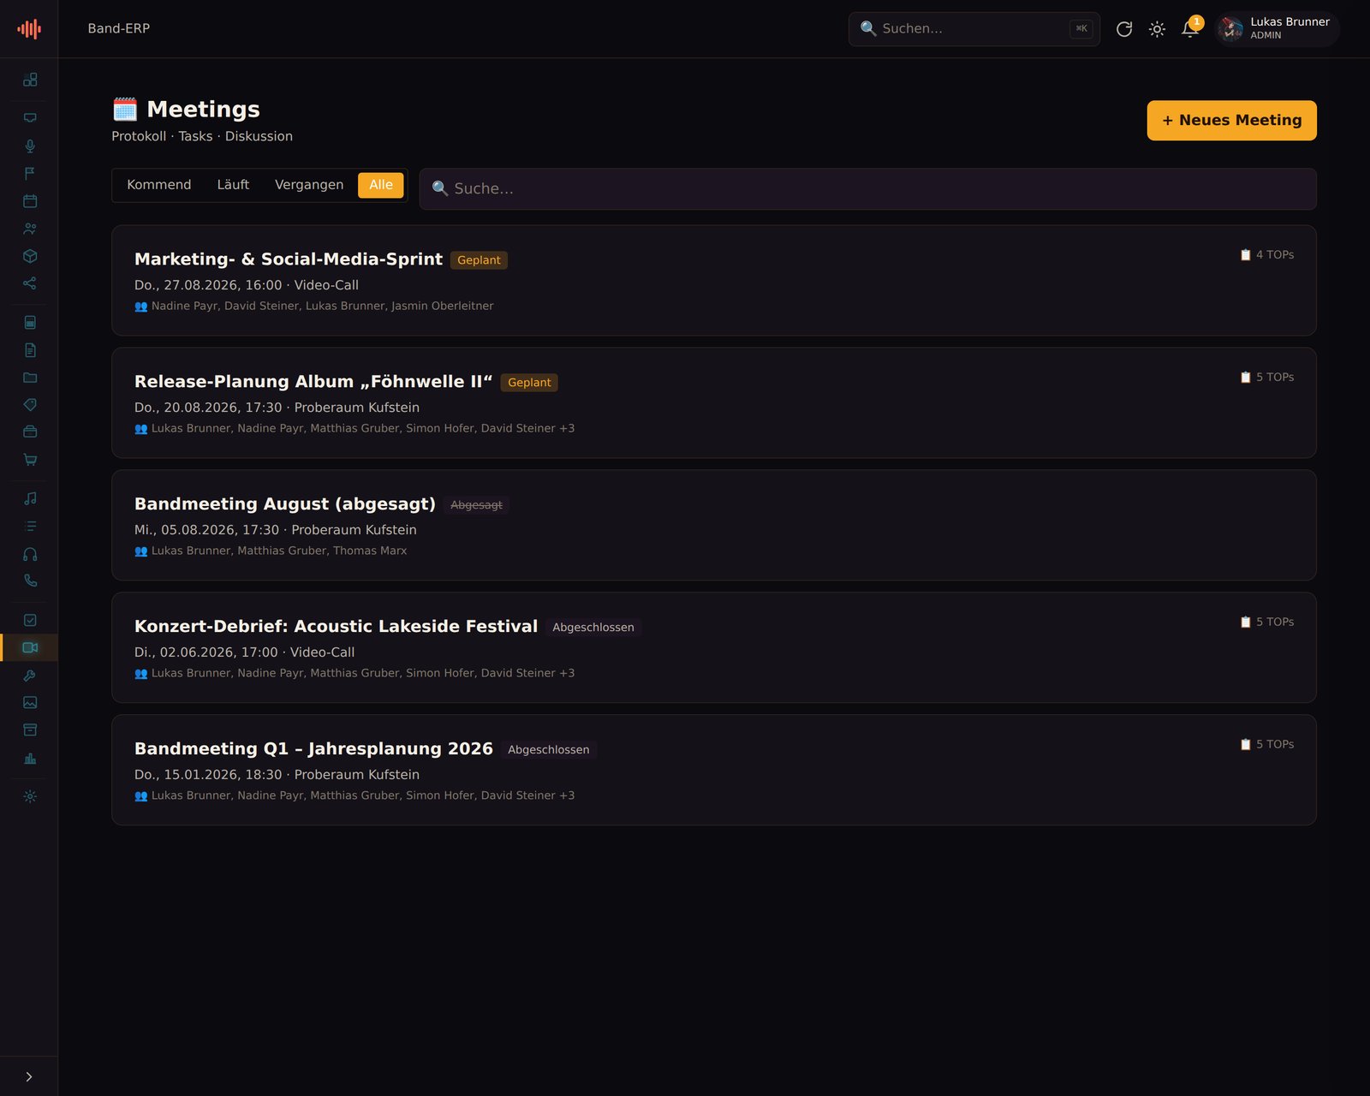Open the people/members icon in the sidebar

point(30,229)
